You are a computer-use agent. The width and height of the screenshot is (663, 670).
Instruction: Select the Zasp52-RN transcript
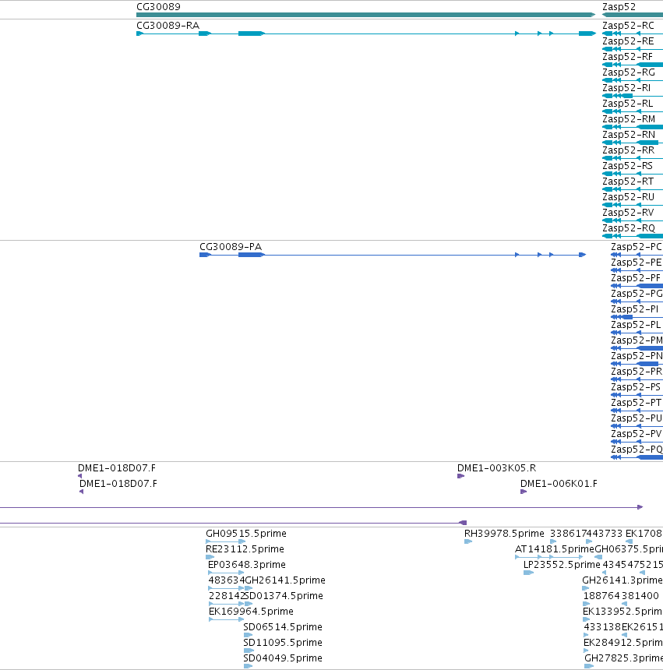629,135
